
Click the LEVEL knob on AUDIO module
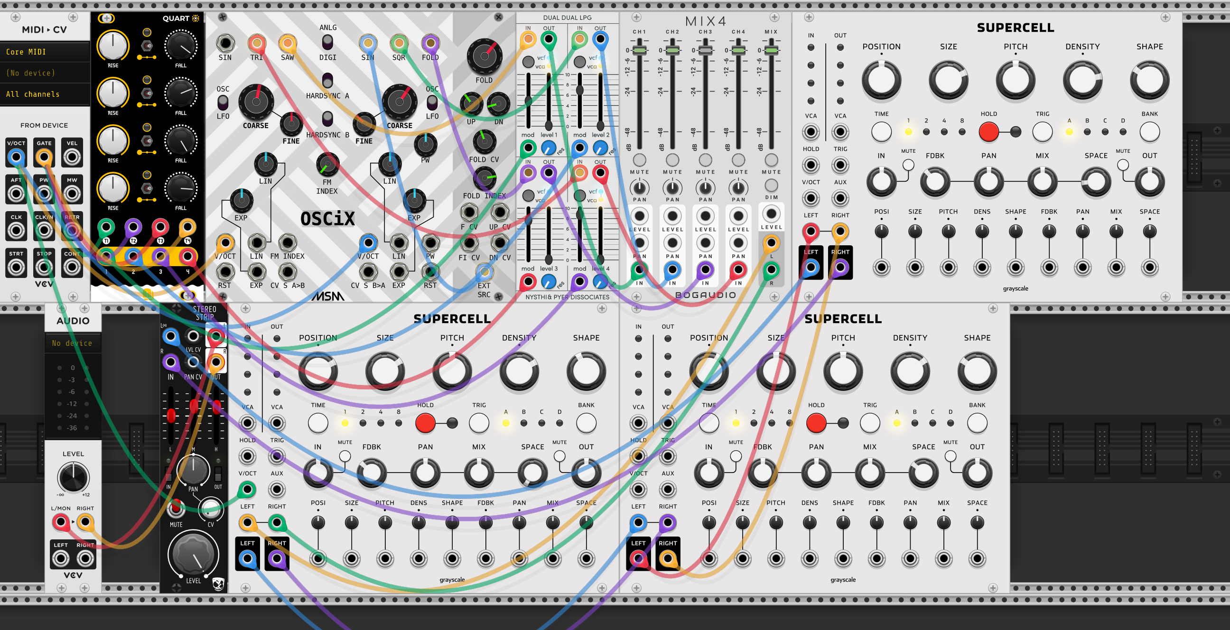tap(73, 477)
